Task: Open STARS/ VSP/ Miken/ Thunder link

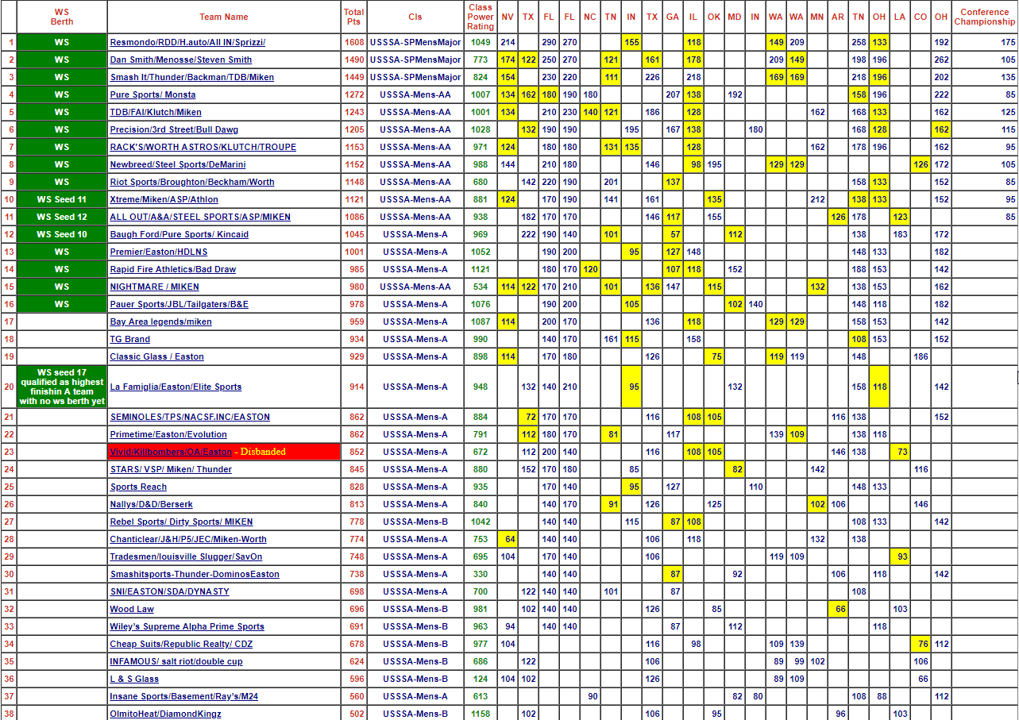Action: tap(171, 469)
